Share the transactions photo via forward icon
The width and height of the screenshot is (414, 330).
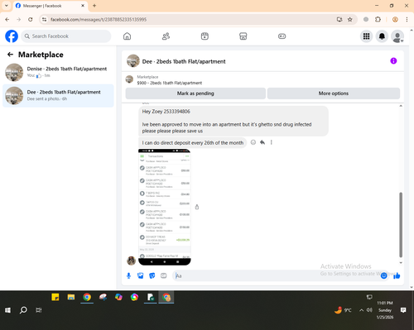pos(197,207)
